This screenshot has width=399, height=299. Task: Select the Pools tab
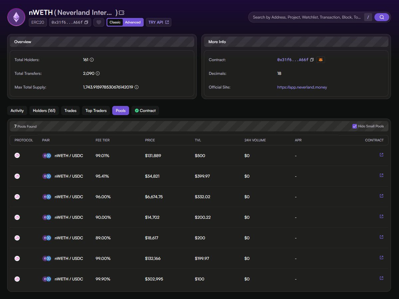[121, 110]
